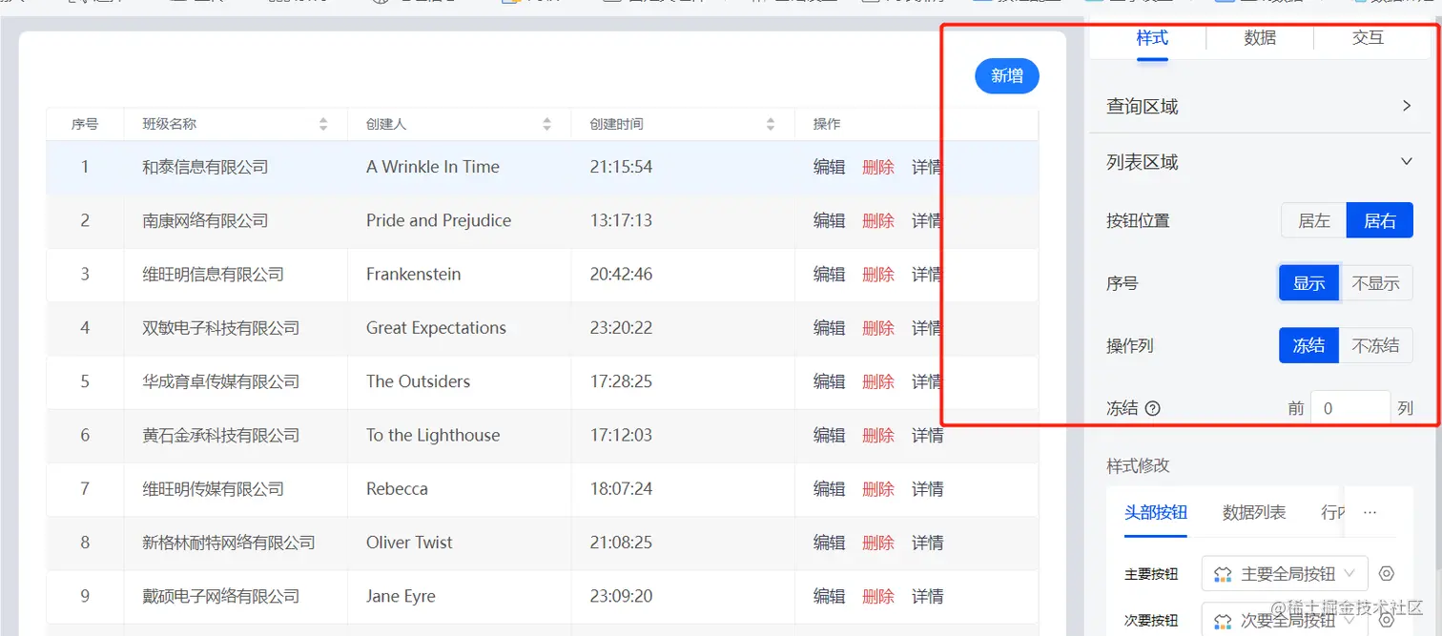Collapse the 列表区域 section
Viewport: 1442px width, 636px height.
1259,162
